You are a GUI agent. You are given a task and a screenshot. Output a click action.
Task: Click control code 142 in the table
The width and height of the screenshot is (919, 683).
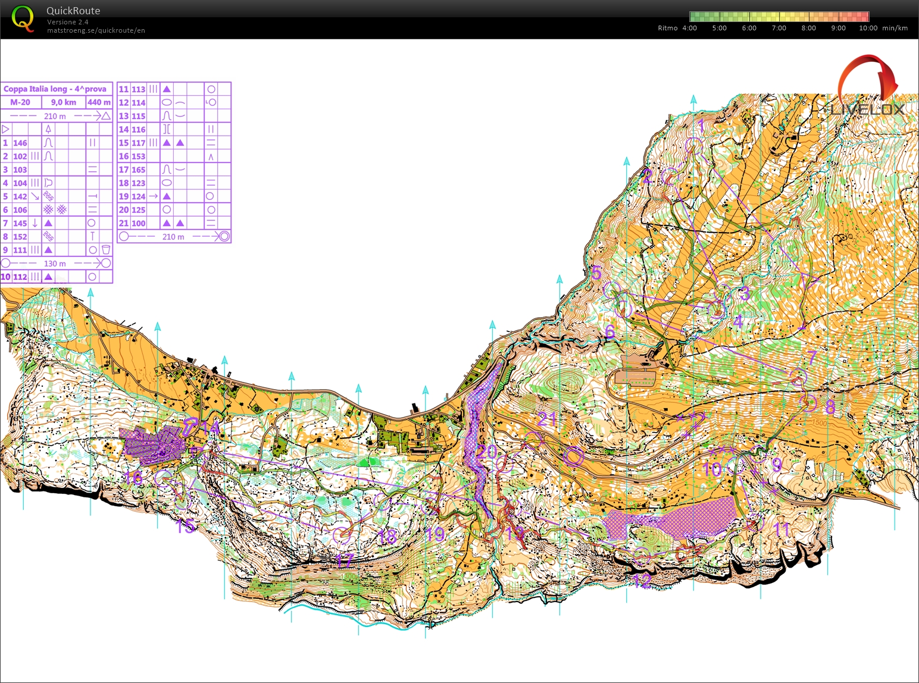[20, 196]
